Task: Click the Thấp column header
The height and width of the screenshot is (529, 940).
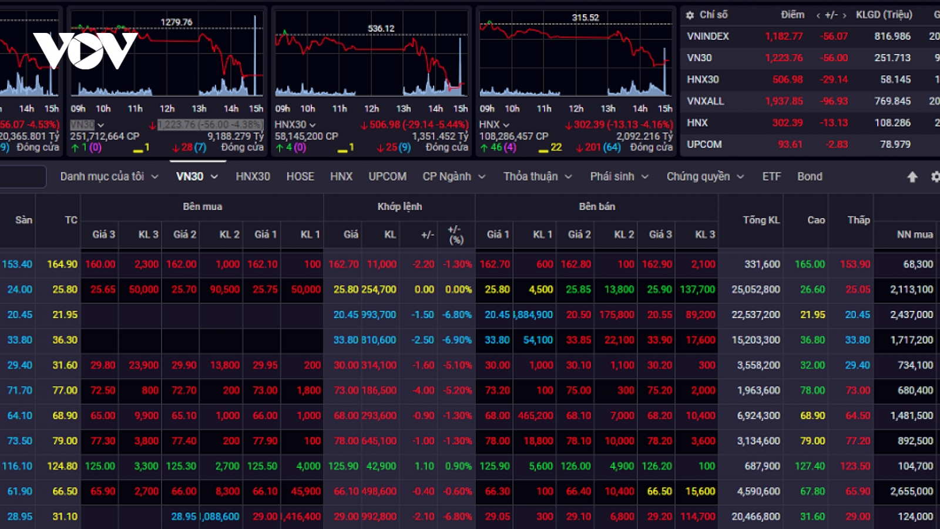Action: [x=858, y=220]
